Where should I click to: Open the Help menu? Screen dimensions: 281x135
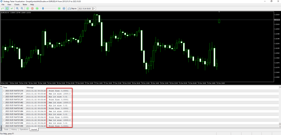pos(32,4)
